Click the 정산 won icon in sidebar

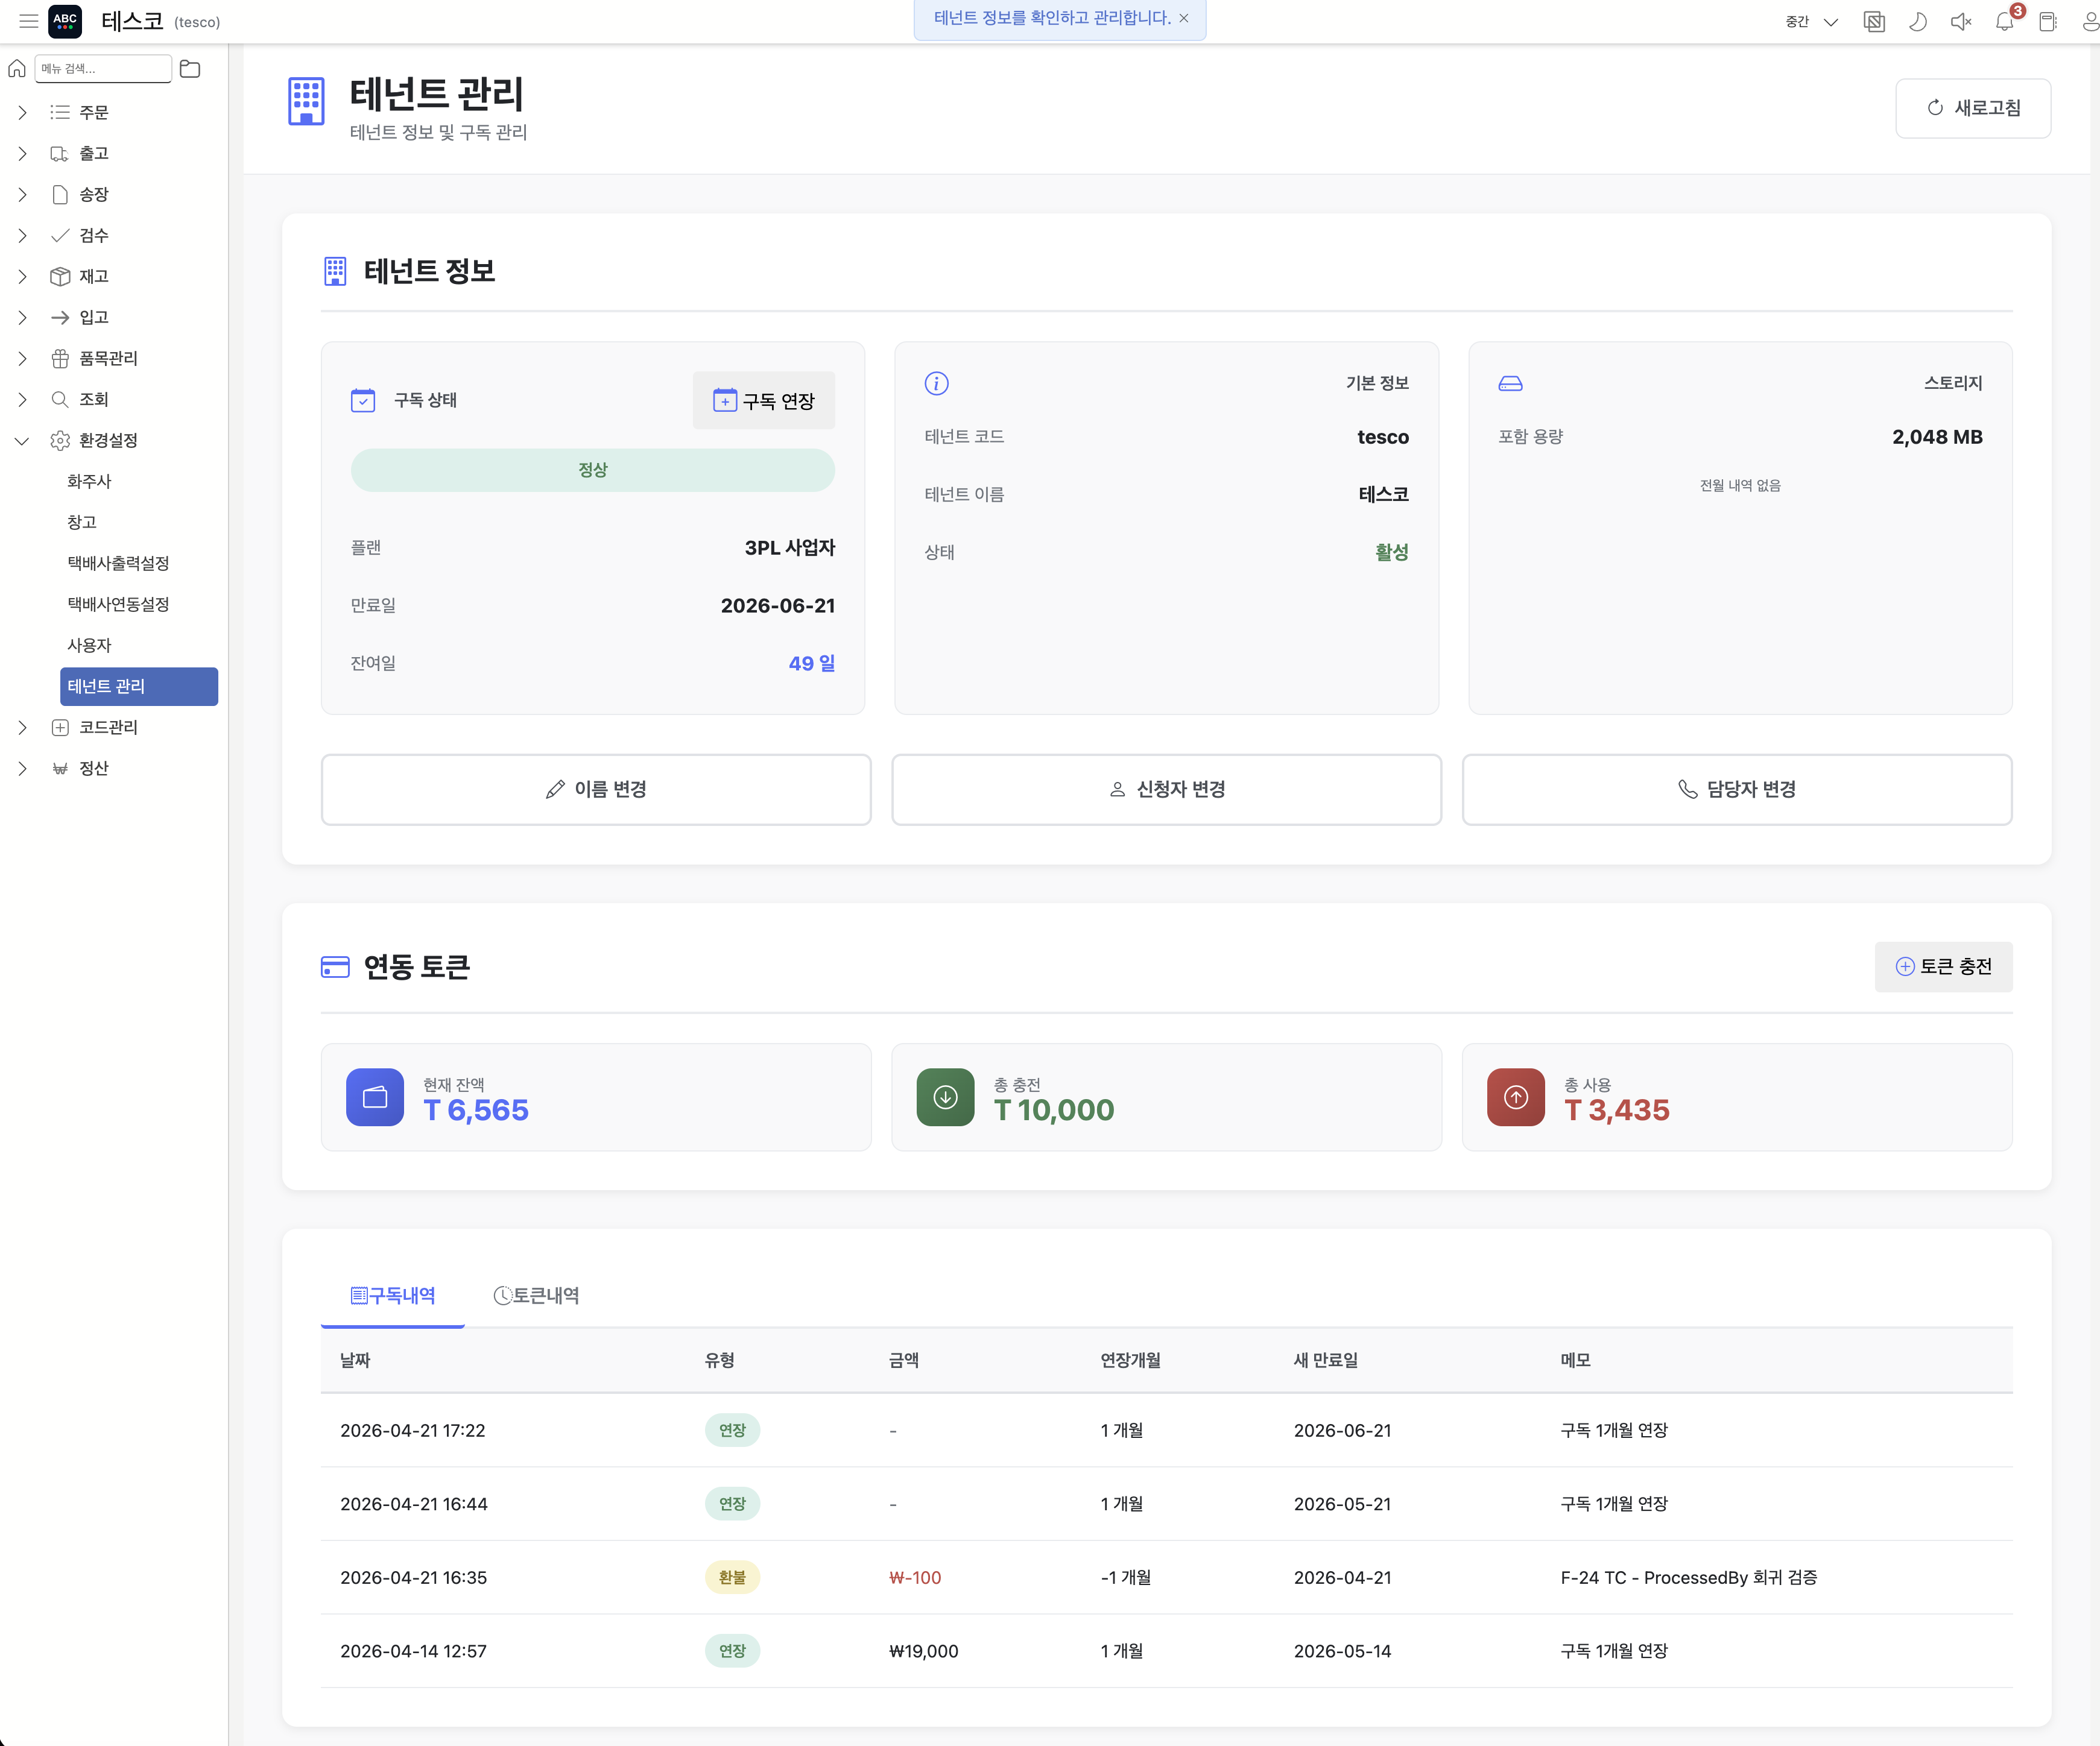(x=60, y=769)
